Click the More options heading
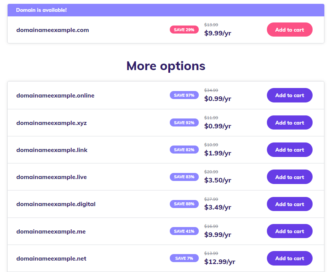The height and width of the screenshot is (272, 332). pyautogui.click(x=166, y=66)
